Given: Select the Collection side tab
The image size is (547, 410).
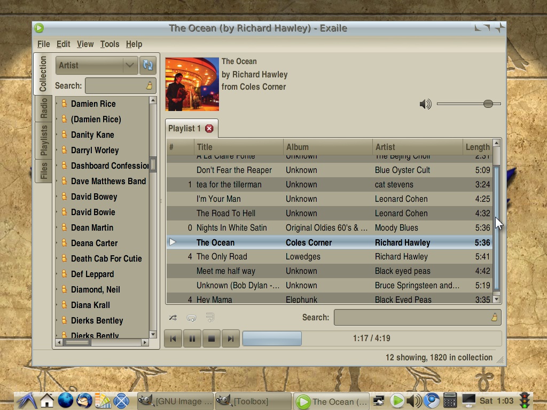Looking at the screenshot, I should 43,74.
